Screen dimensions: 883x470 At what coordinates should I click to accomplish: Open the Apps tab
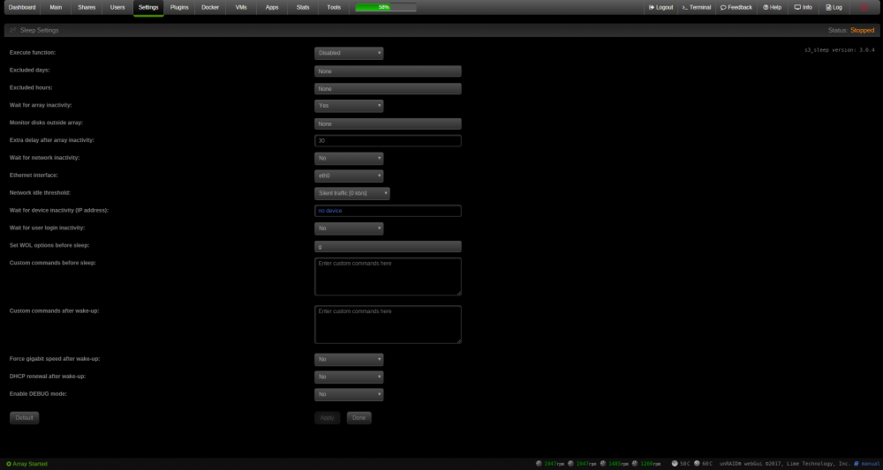(x=272, y=8)
